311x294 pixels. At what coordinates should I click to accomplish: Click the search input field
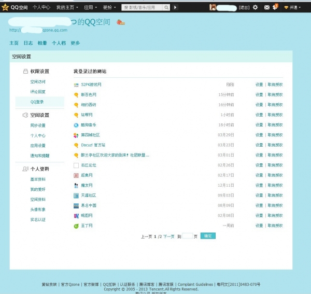[x=143, y=8]
